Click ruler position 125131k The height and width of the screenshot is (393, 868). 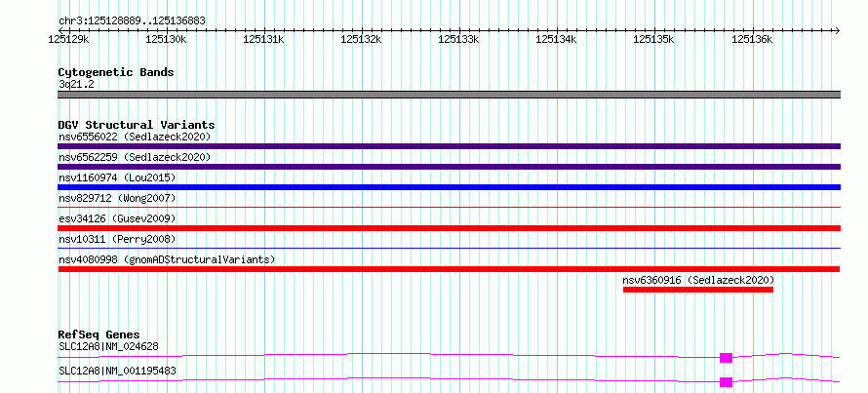(x=263, y=39)
